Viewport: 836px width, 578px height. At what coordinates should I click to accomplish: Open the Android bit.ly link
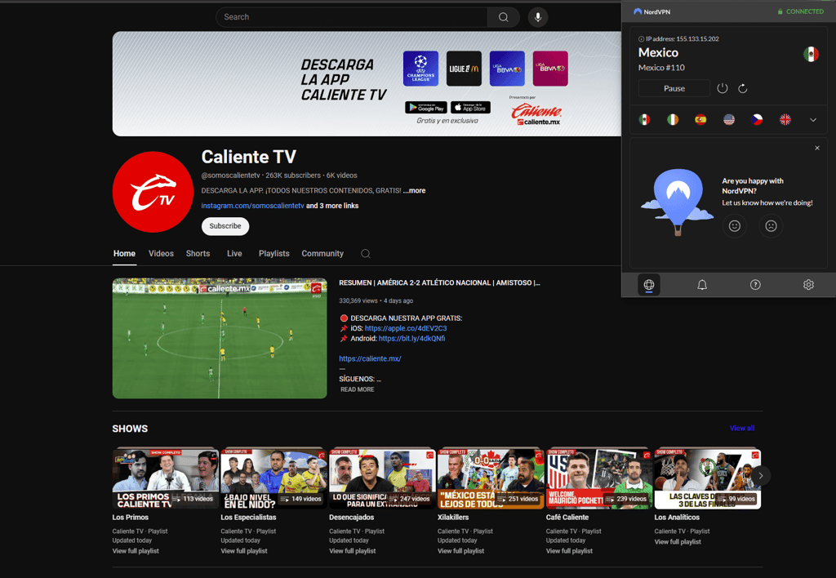click(x=411, y=339)
